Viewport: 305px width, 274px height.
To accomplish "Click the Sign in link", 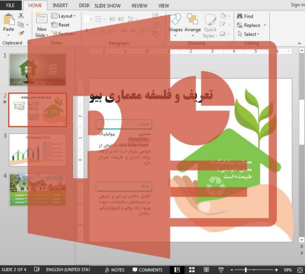I will pos(298,5).
